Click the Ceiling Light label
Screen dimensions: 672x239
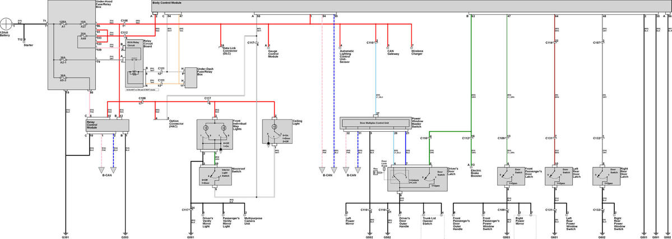[298, 122]
